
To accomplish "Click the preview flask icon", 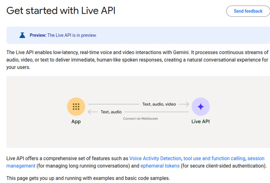I will click(22, 35).
